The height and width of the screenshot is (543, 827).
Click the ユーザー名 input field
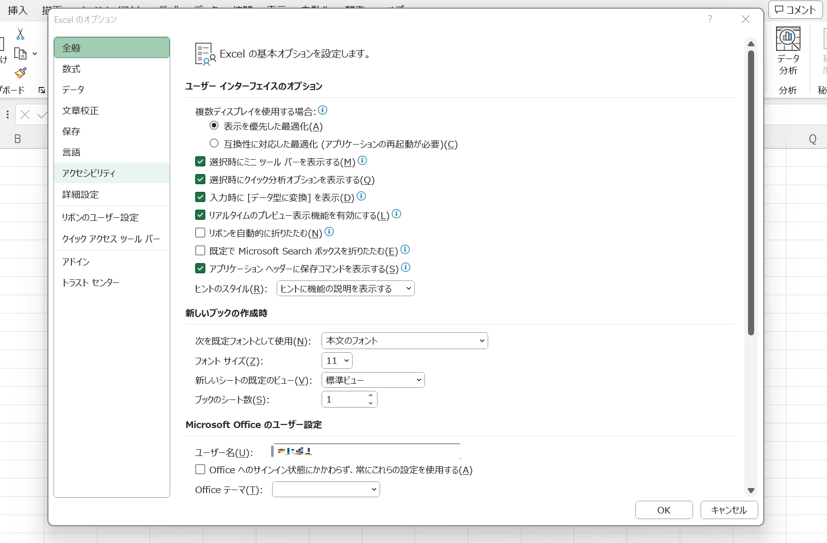(366, 451)
